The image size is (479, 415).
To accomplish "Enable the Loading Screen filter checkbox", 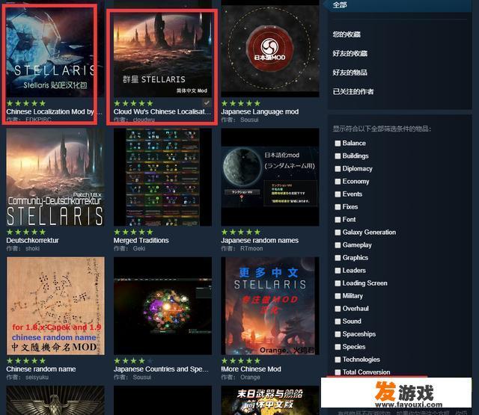I will click(338, 283).
